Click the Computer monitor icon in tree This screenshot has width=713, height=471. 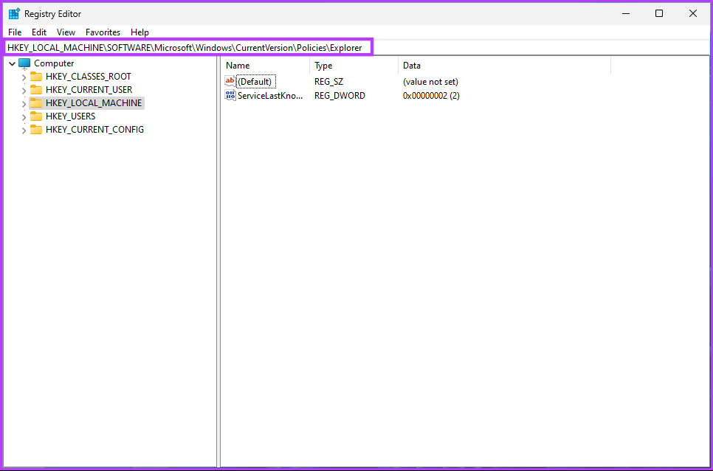24,63
